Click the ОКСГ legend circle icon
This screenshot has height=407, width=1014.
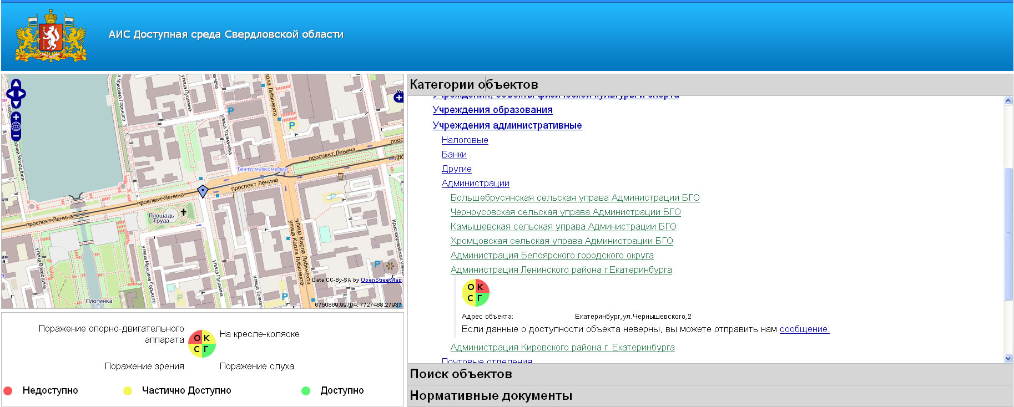(202, 343)
